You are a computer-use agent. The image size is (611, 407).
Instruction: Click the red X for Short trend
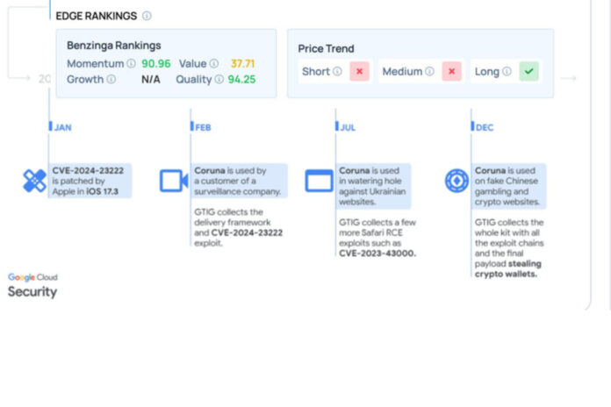(x=360, y=72)
